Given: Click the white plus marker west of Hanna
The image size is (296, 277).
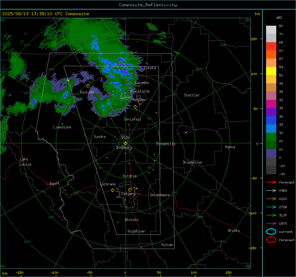Looking at the screenshot, I should (186, 132).
